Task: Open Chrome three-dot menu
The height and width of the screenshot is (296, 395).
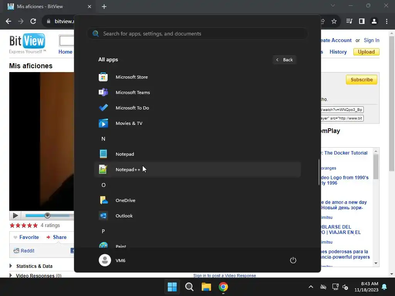Action: click(387, 22)
